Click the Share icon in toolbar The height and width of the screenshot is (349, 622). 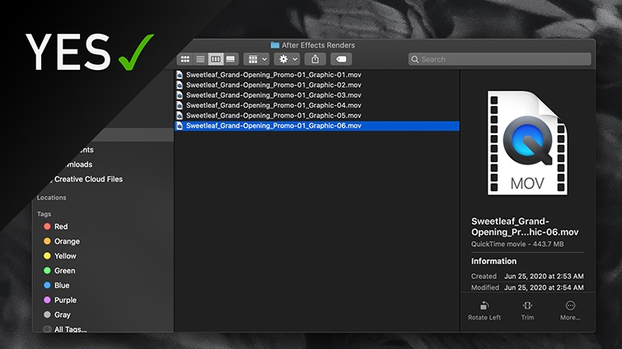(x=316, y=59)
